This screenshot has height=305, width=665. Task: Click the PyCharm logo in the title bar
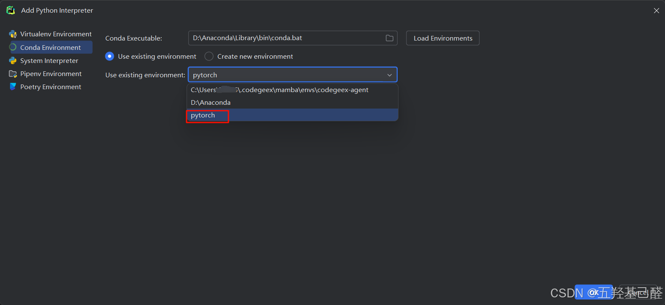11,10
